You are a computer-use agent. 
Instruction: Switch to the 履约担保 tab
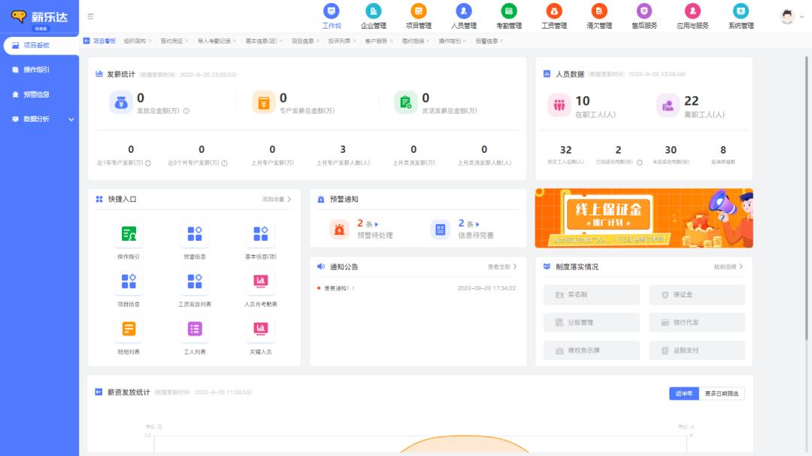tap(413, 41)
